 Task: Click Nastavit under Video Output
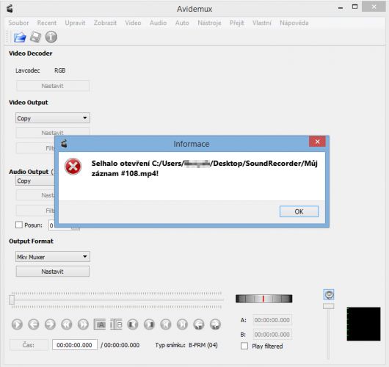point(53,133)
